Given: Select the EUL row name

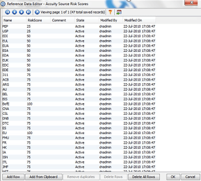Looking at the screenshot, I should 5,41.
